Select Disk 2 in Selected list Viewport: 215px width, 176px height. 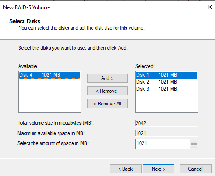tap(167, 82)
